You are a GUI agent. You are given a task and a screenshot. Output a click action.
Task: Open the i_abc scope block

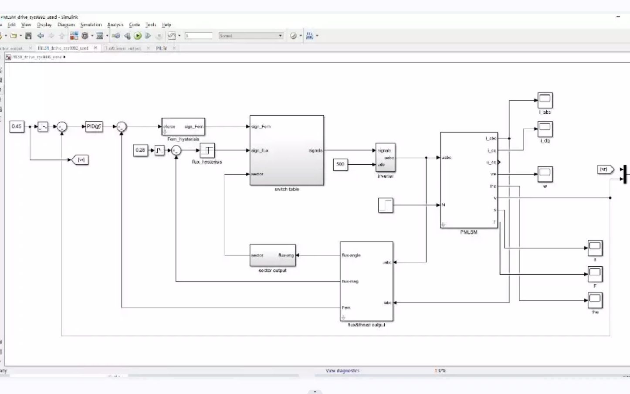click(545, 101)
